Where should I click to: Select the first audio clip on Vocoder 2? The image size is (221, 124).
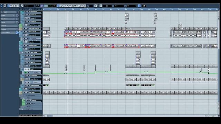coord(46,35)
